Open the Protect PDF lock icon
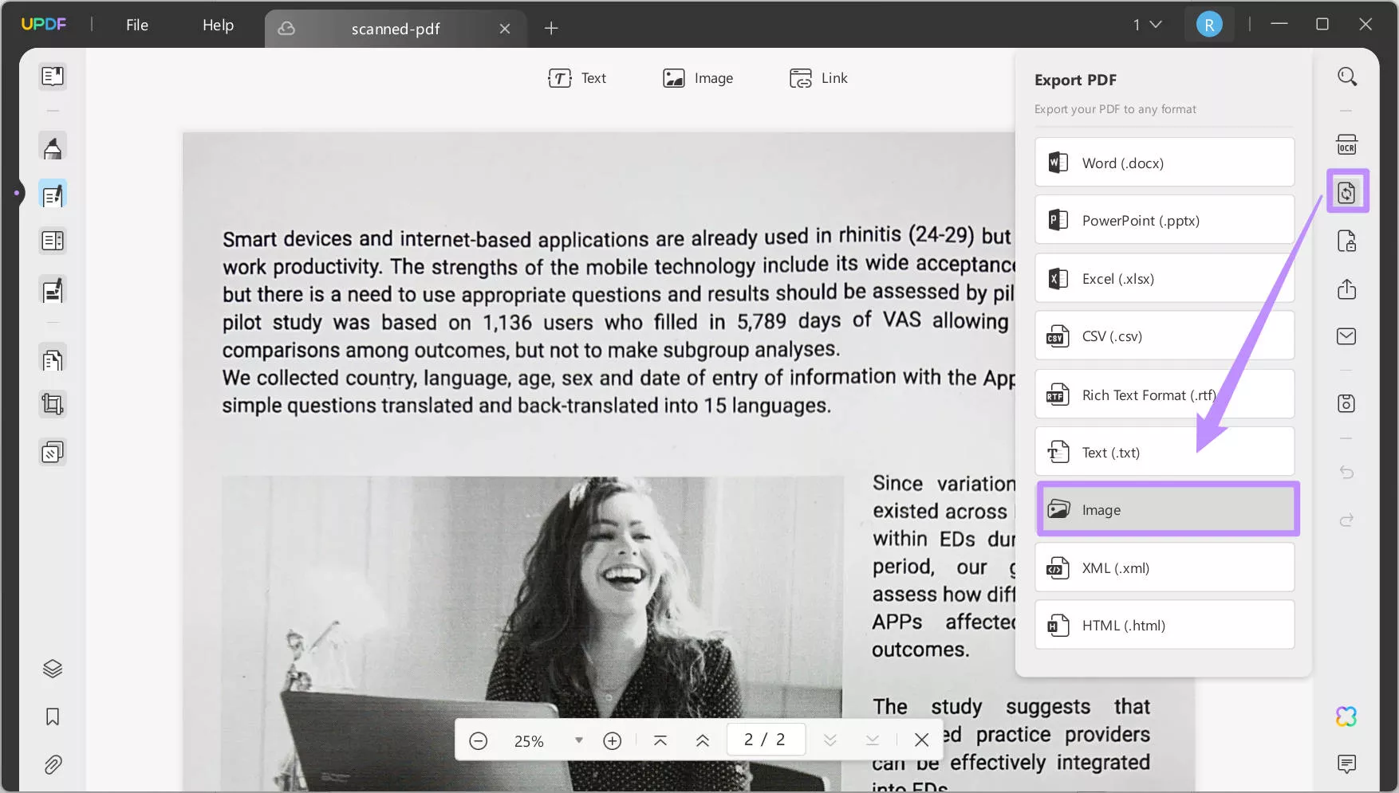This screenshot has height=793, width=1399. [1347, 241]
